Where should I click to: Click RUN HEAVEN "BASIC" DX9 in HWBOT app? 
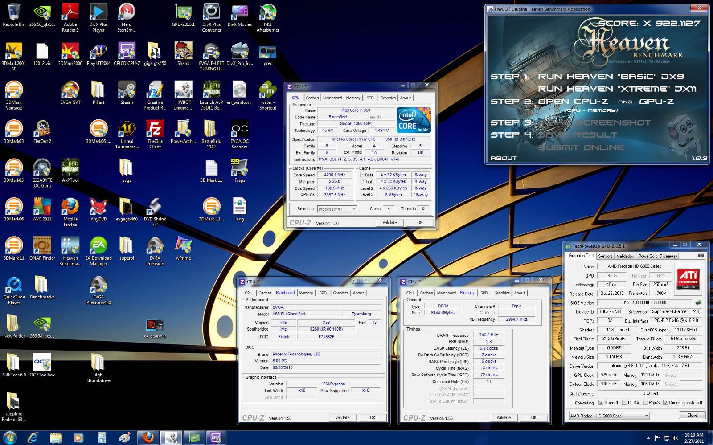pos(611,77)
